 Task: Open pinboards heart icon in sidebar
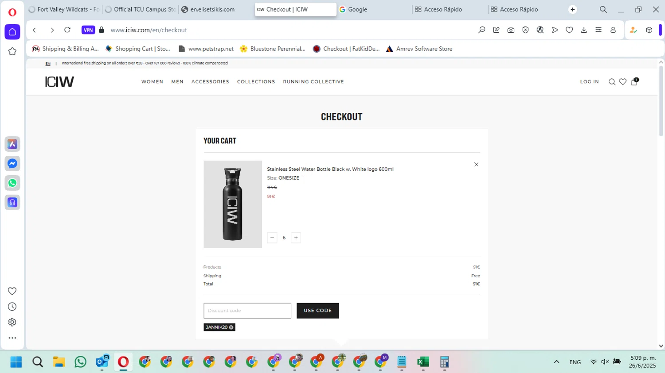pyautogui.click(x=12, y=291)
